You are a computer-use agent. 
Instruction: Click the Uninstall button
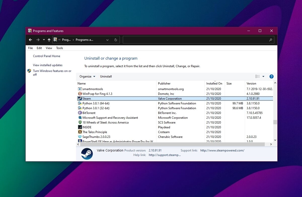(x=106, y=76)
